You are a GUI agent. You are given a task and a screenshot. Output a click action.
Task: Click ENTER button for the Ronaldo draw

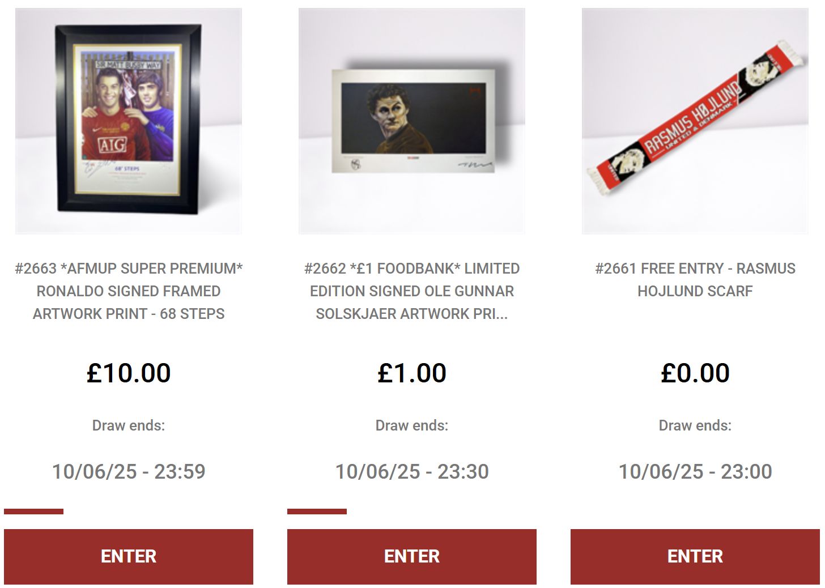pos(129,556)
